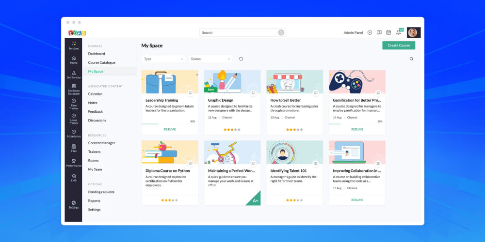This screenshot has height=242, width=485.
Task: Open the notifications bell icon
Action: point(398,32)
